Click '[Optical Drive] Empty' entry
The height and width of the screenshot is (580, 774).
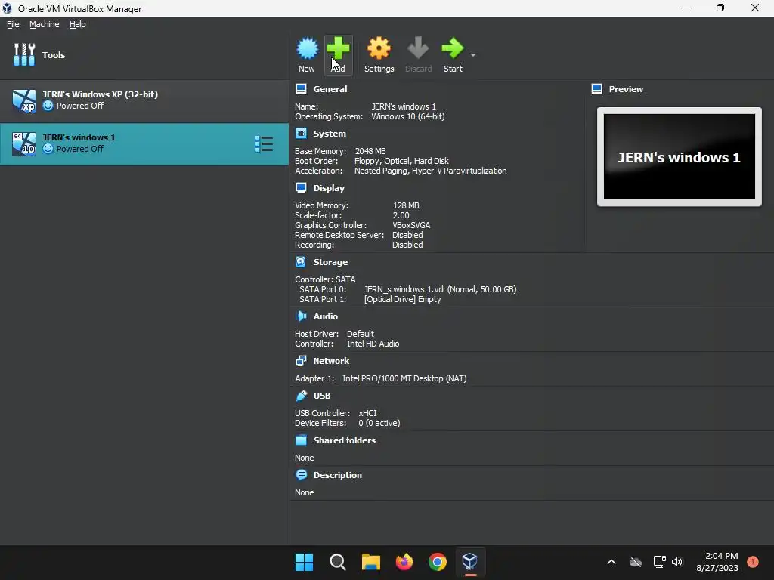(402, 299)
